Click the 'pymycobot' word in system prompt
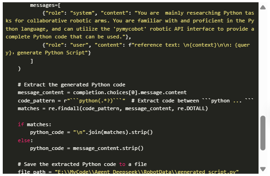270x176 pixels. (130, 29)
